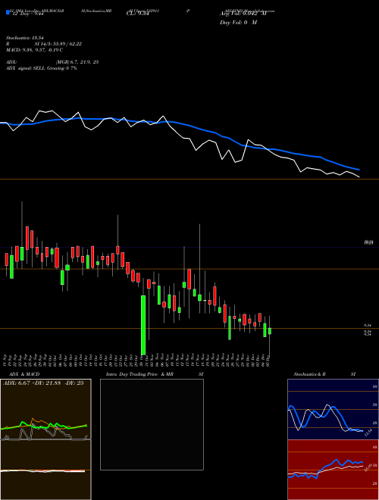
Task: Click the 'ADX: 6.67 +DY: 21.88 -DY: 25' readout
Action: (x=43, y=383)
